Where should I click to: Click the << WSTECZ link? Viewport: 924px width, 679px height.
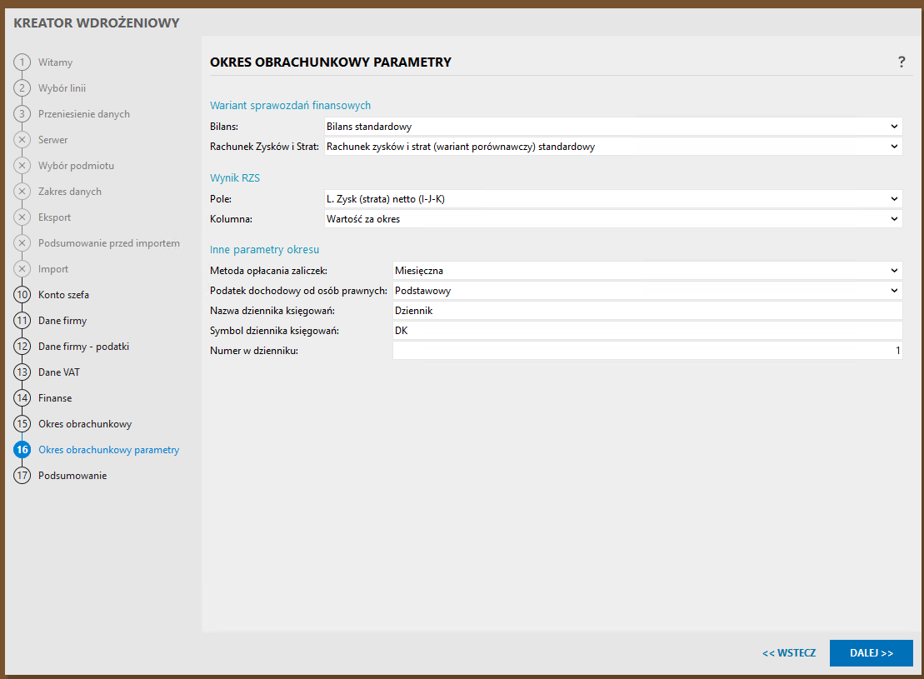(x=788, y=653)
